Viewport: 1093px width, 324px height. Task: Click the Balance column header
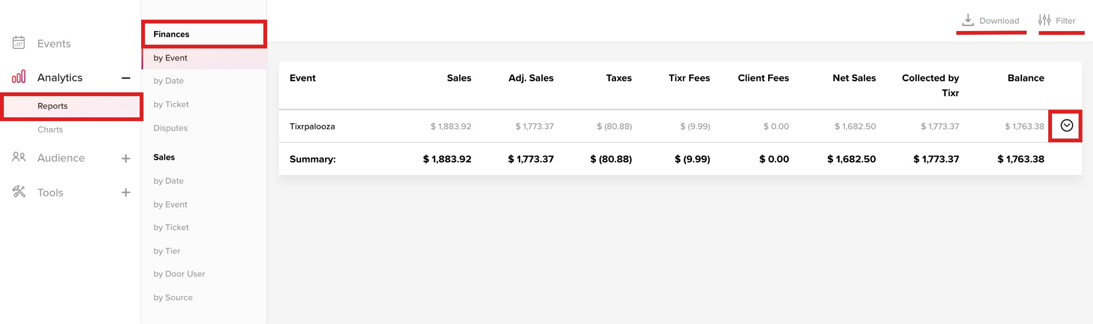1026,78
